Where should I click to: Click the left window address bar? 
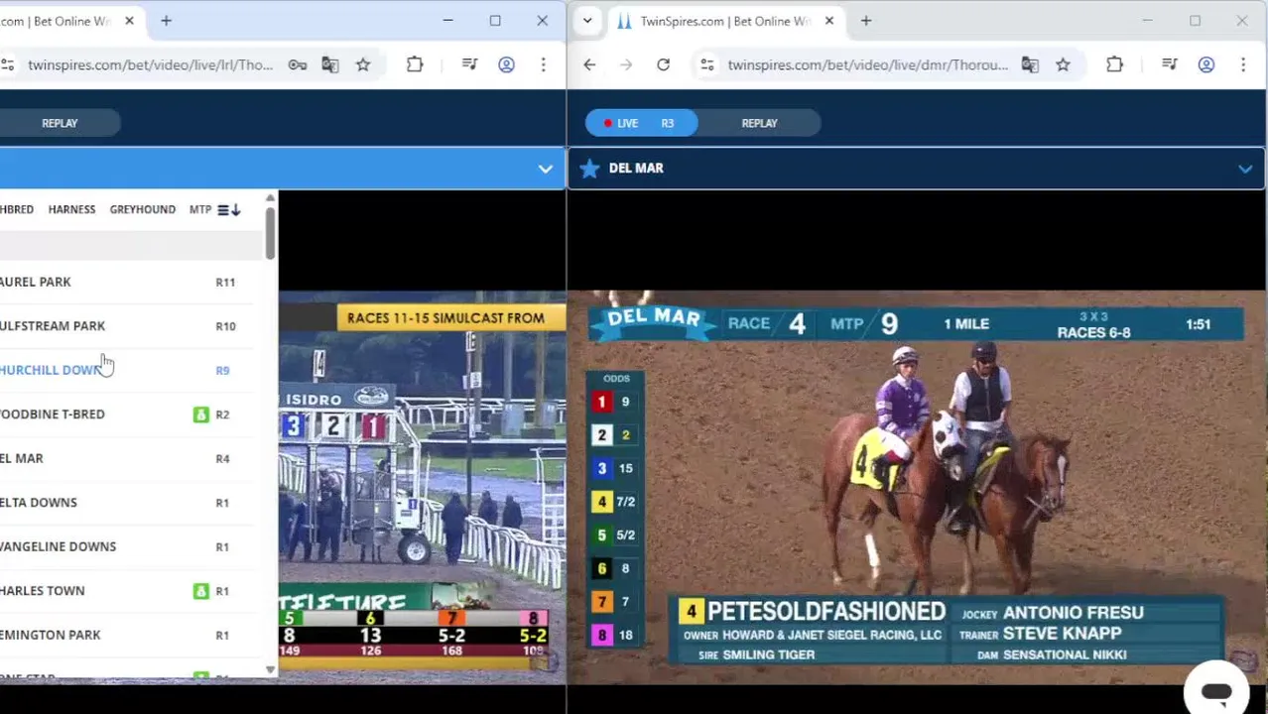coord(150,65)
